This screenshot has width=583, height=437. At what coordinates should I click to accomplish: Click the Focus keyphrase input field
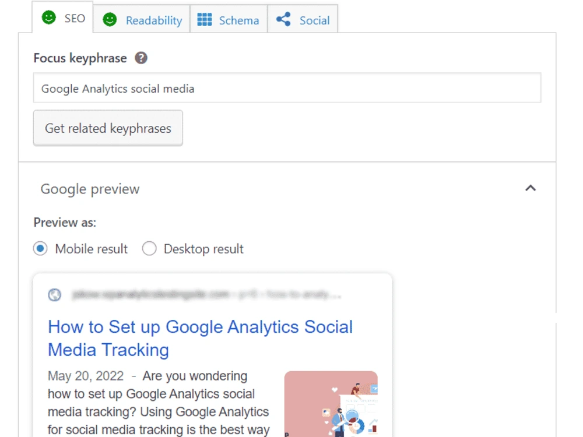pyautogui.click(x=287, y=88)
